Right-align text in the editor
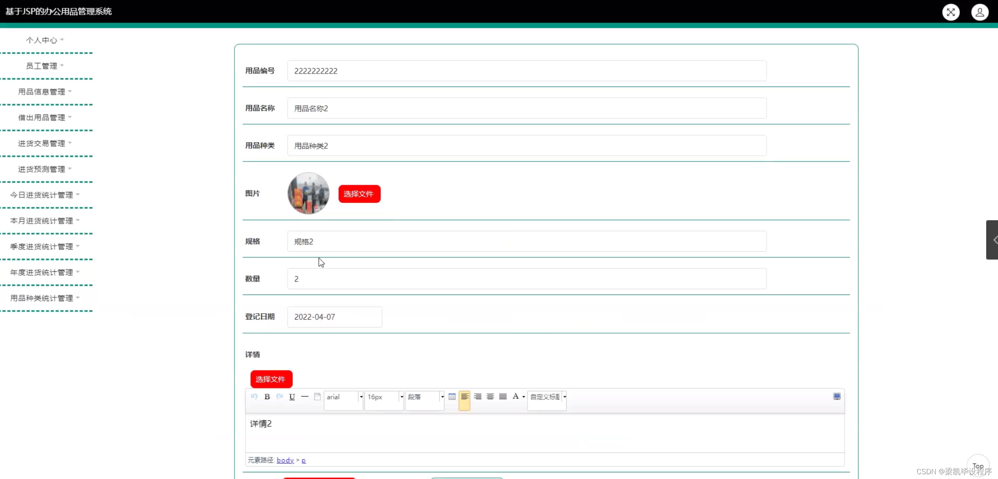998x479 pixels. tap(477, 396)
